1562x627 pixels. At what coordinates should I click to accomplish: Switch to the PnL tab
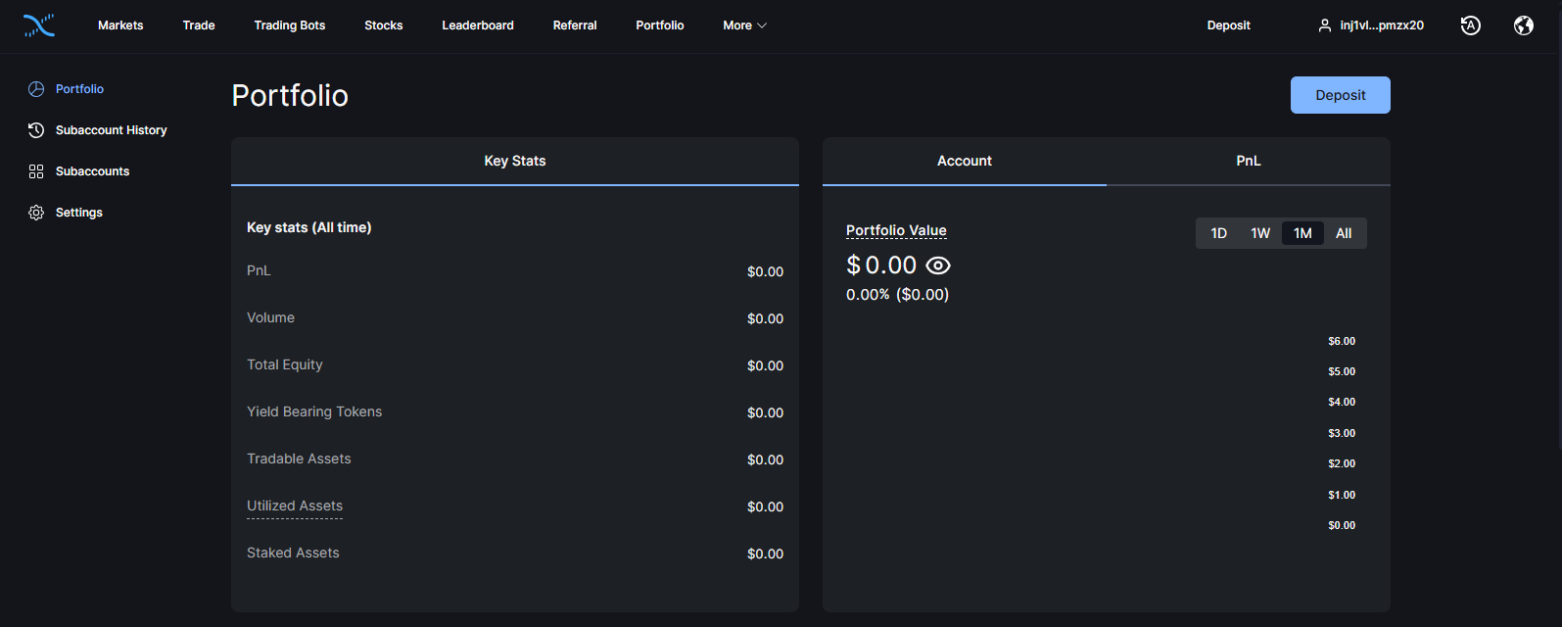click(1248, 161)
